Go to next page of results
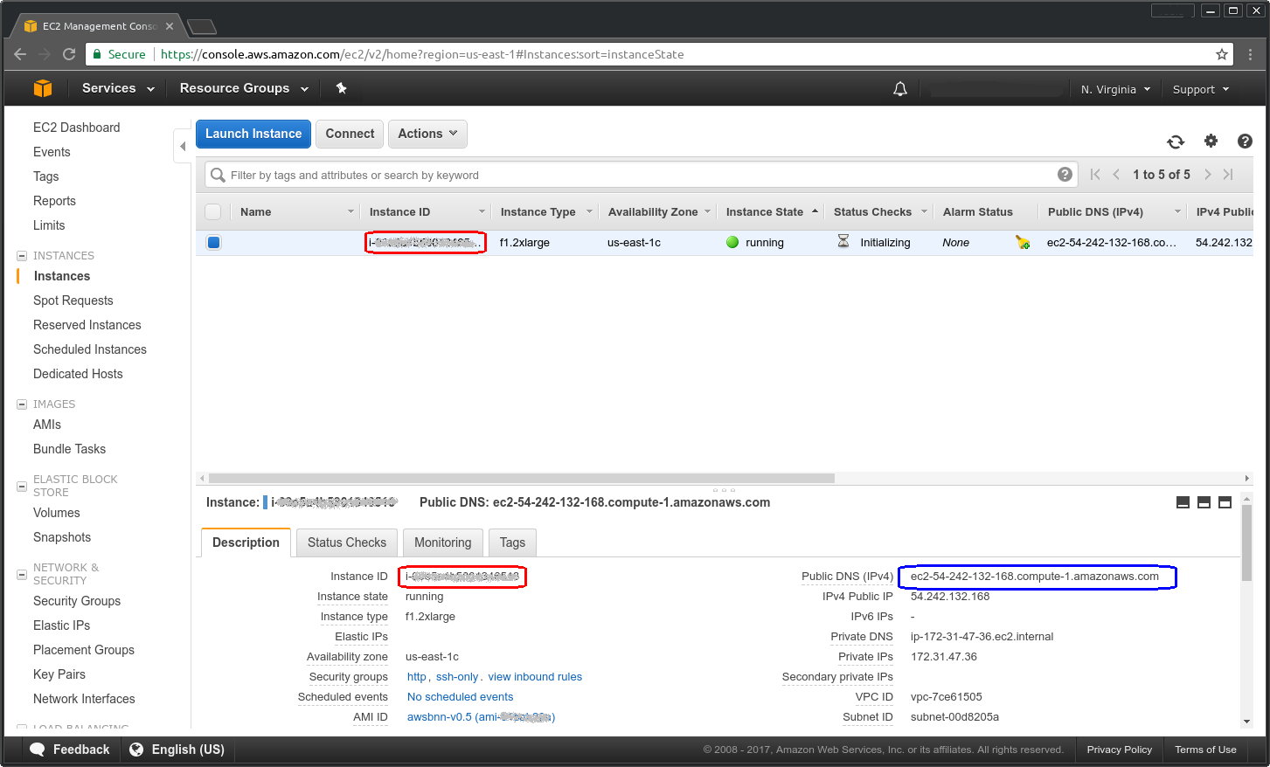Screen dimensions: 1270x767 (x=1208, y=175)
